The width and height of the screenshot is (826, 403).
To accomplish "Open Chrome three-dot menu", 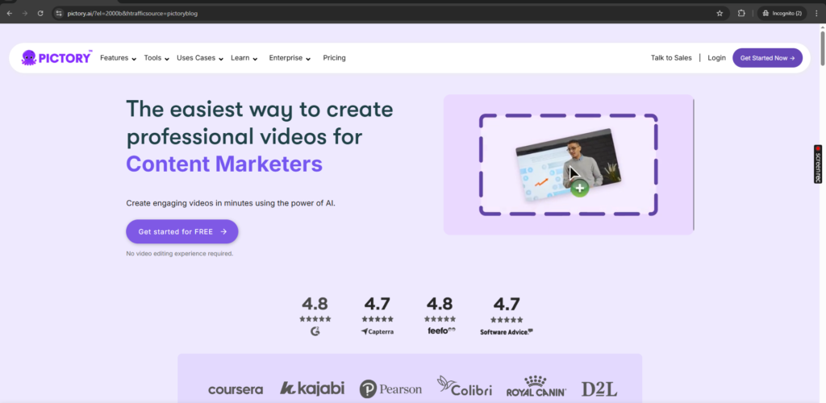I will [816, 13].
